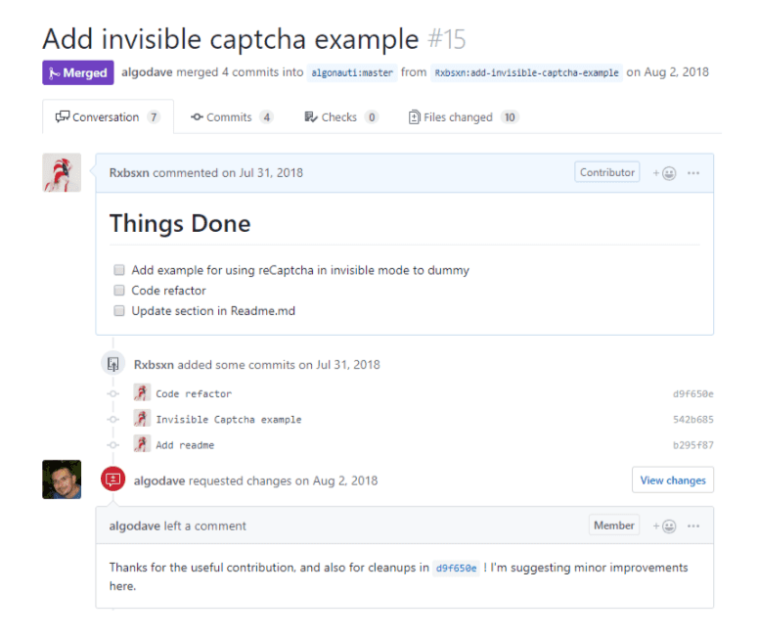Switch to the Commits tab
This screenshot has width=758, height=640.
231,117
